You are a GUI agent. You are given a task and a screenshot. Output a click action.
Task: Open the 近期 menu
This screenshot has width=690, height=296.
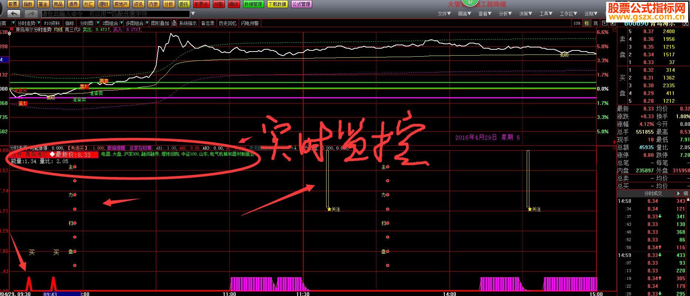591,14
